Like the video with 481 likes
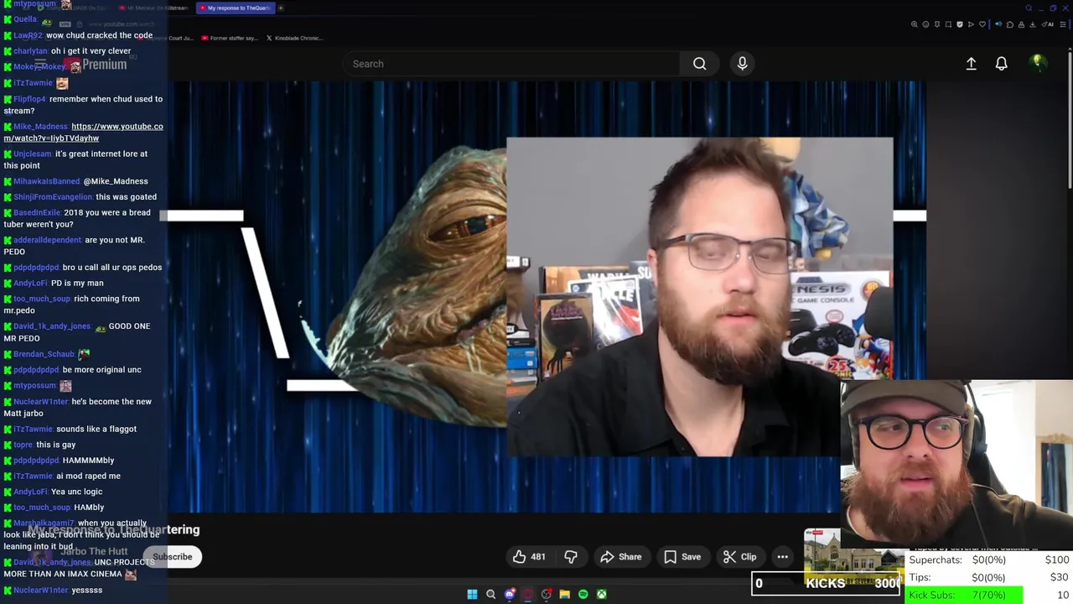The height and width of the screenshot is (604, 1073). pos(529,557)
